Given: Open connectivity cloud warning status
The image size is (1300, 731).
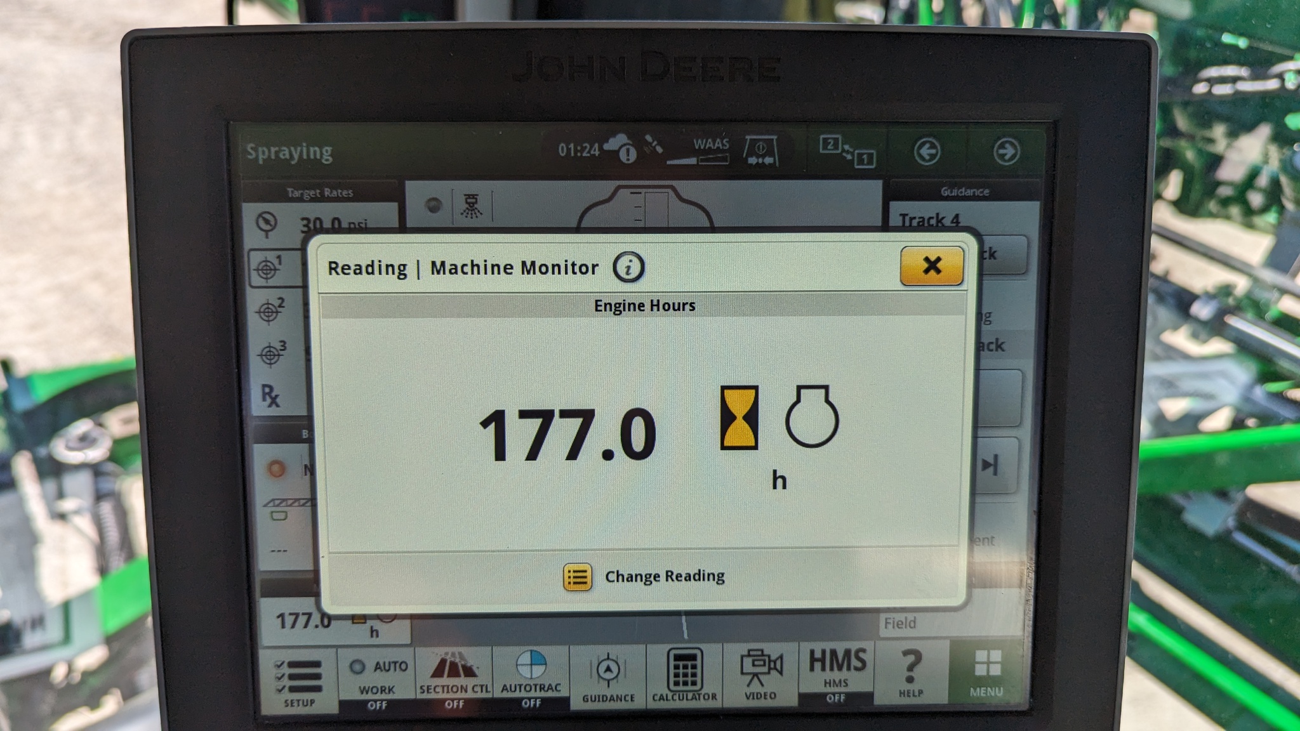Looking at the screenshot, I should tap(620, 148).
